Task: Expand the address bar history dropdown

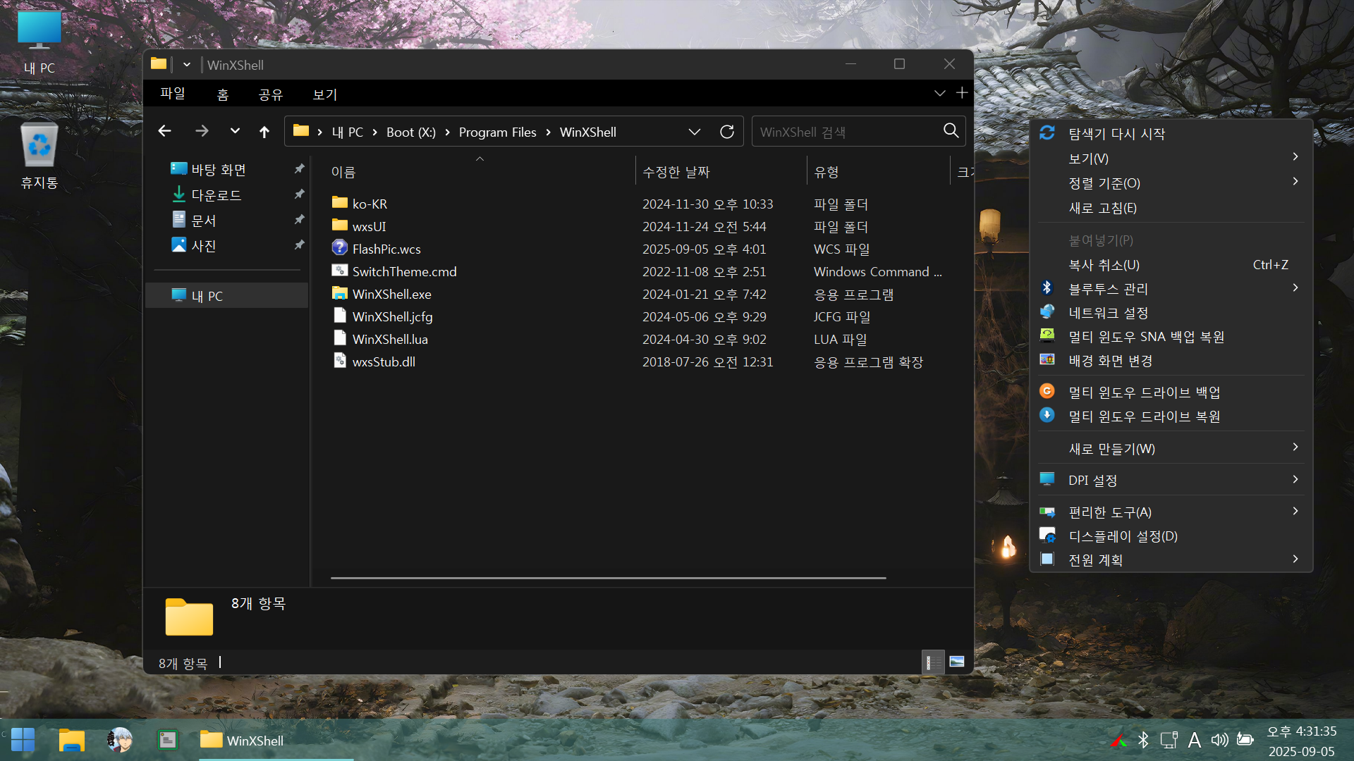Action: click(x=694, y=132)
